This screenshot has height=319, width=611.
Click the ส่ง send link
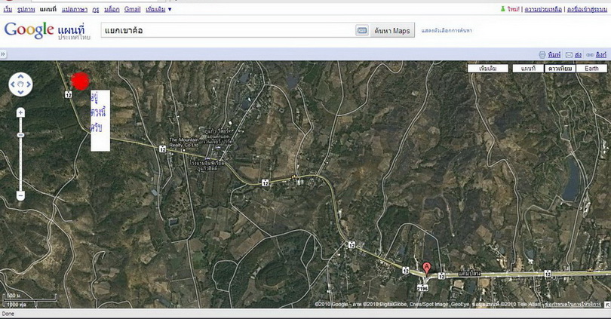(579, 55)
